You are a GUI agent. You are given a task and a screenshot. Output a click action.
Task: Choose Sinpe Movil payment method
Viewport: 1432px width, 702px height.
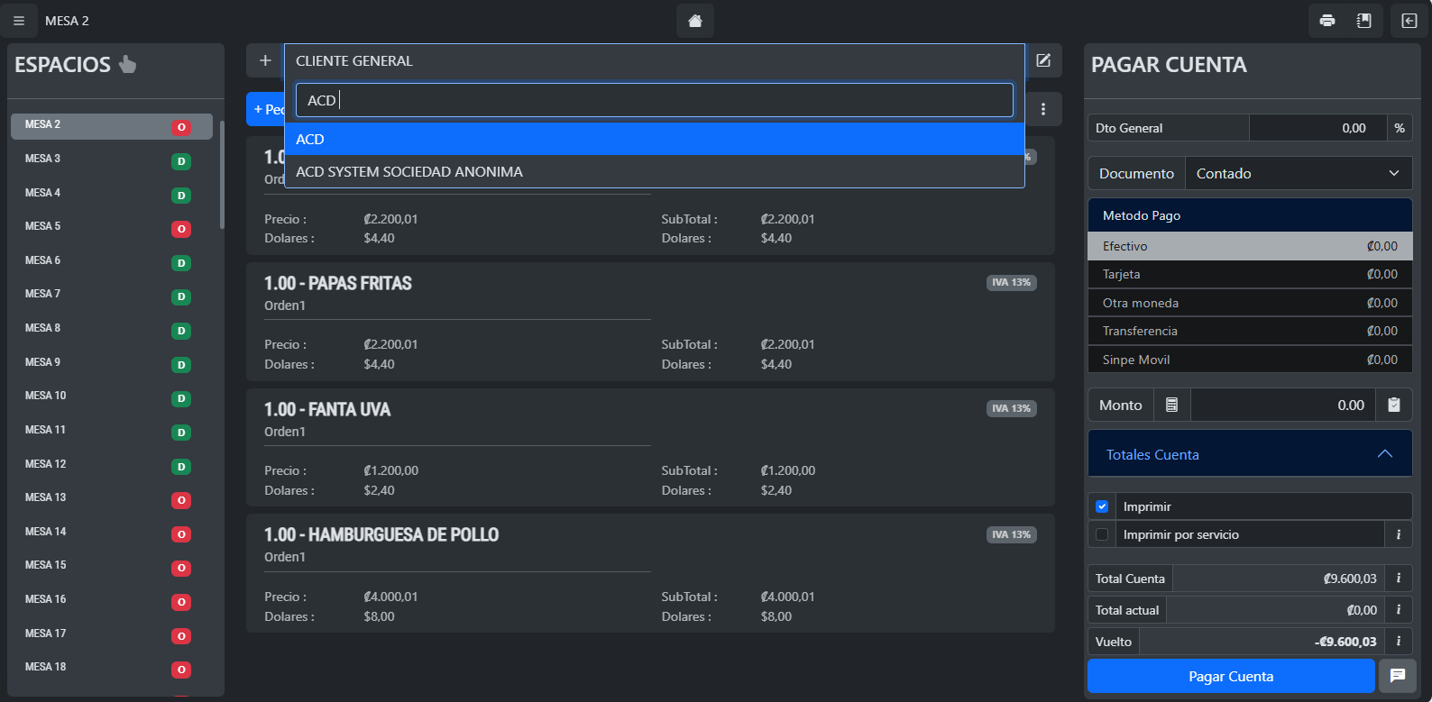click(1249, 360)
